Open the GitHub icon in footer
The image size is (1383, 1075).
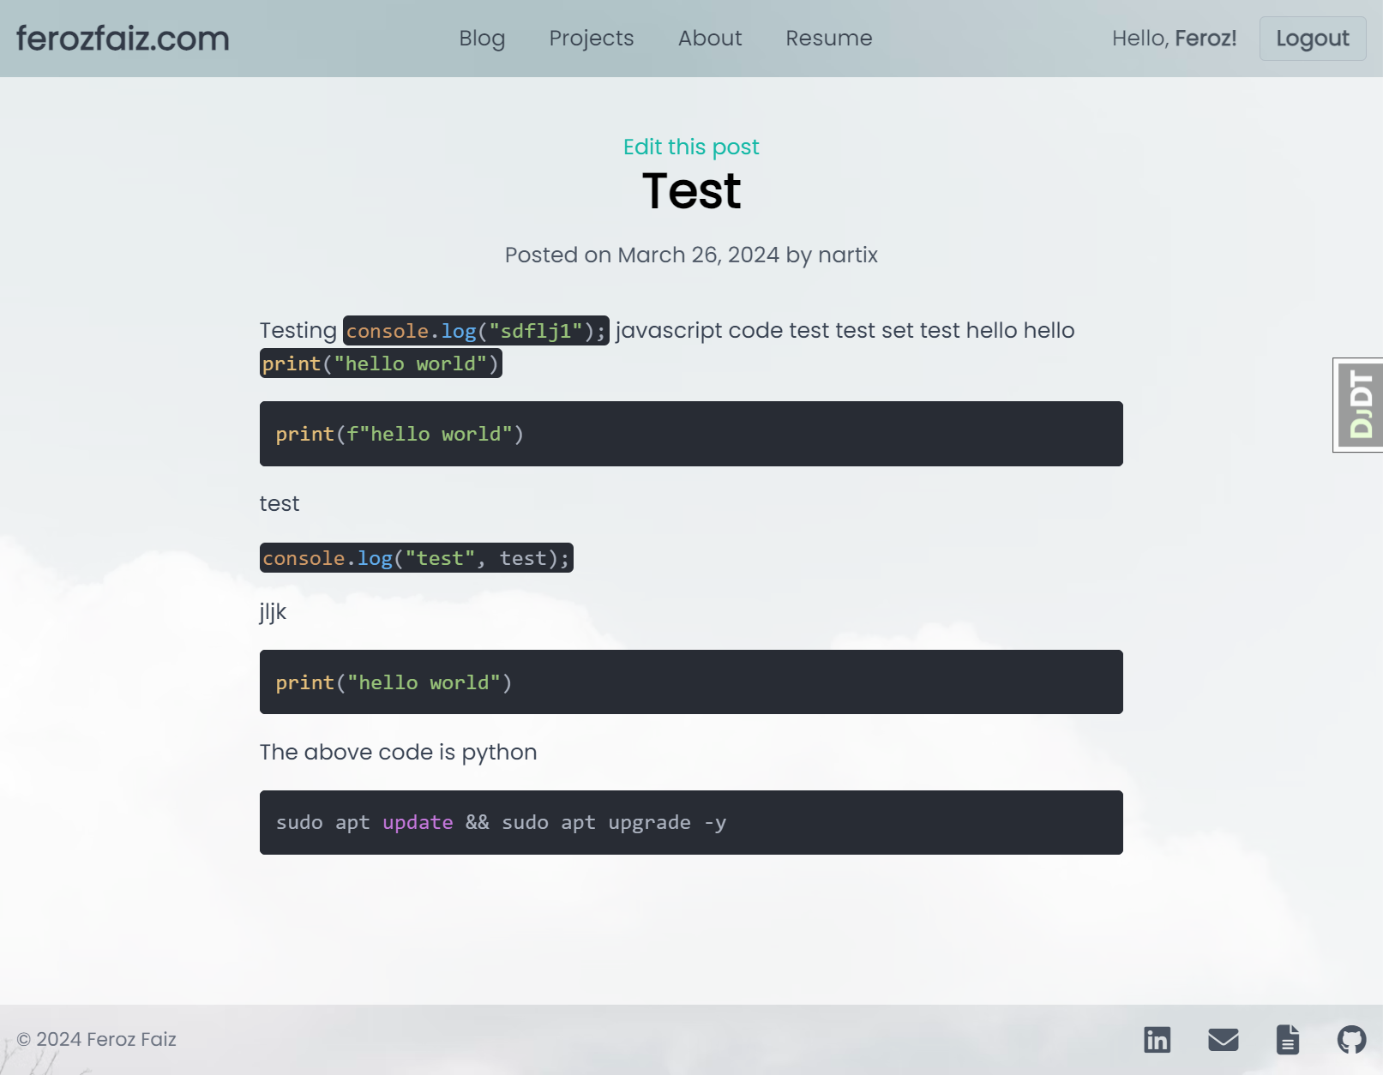click(1352, 1039)
